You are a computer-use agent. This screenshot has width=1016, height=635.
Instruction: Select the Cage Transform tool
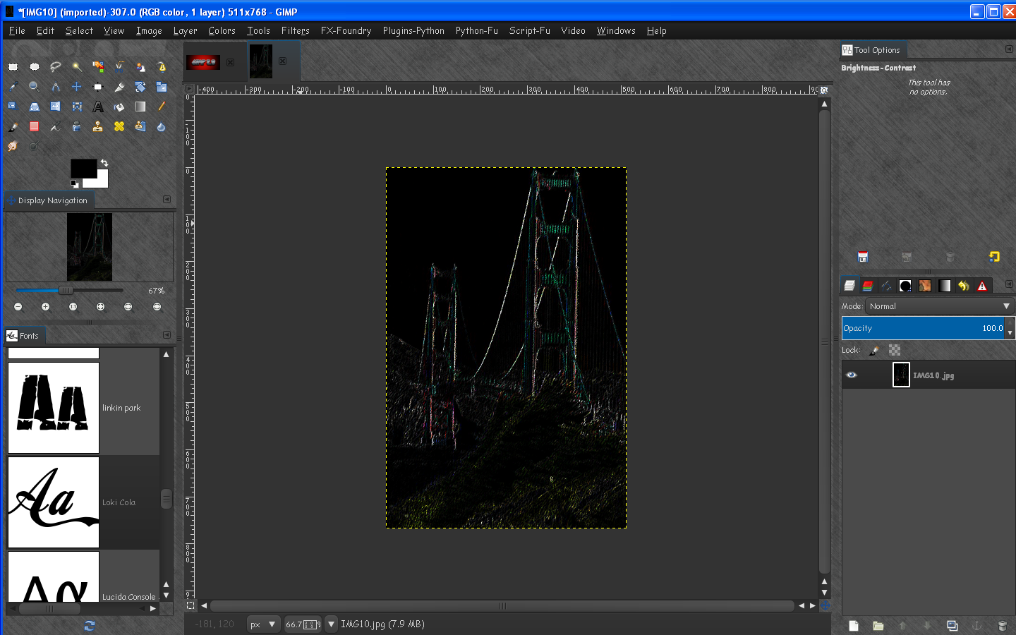coord(76,107)
